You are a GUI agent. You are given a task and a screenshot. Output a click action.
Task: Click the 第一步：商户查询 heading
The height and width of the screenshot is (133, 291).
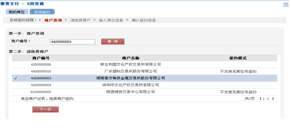point(26,33)
